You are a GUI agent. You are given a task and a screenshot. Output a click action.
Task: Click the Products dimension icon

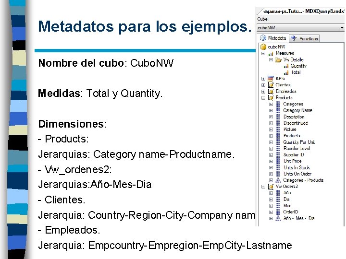(x=271, y=98)
